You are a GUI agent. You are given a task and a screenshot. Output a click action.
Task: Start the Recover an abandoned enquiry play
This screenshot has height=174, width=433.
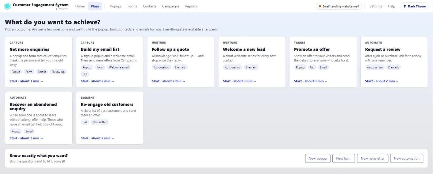click(x=26, y=138)
